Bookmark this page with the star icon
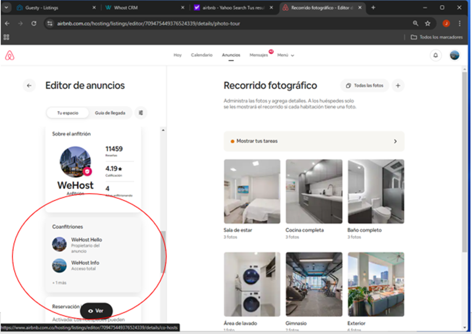 pos(427,24)
